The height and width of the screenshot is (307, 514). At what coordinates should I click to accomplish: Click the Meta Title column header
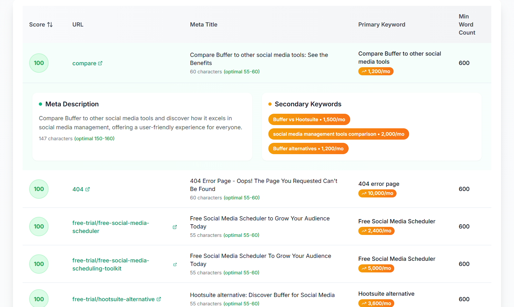click(204, 25)
